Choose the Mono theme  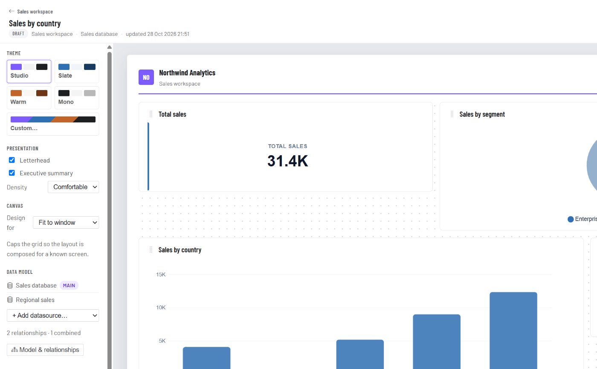[77, 98]
